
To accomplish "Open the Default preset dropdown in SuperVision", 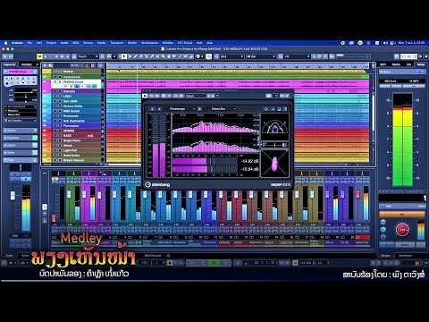I will click(196, 96).
